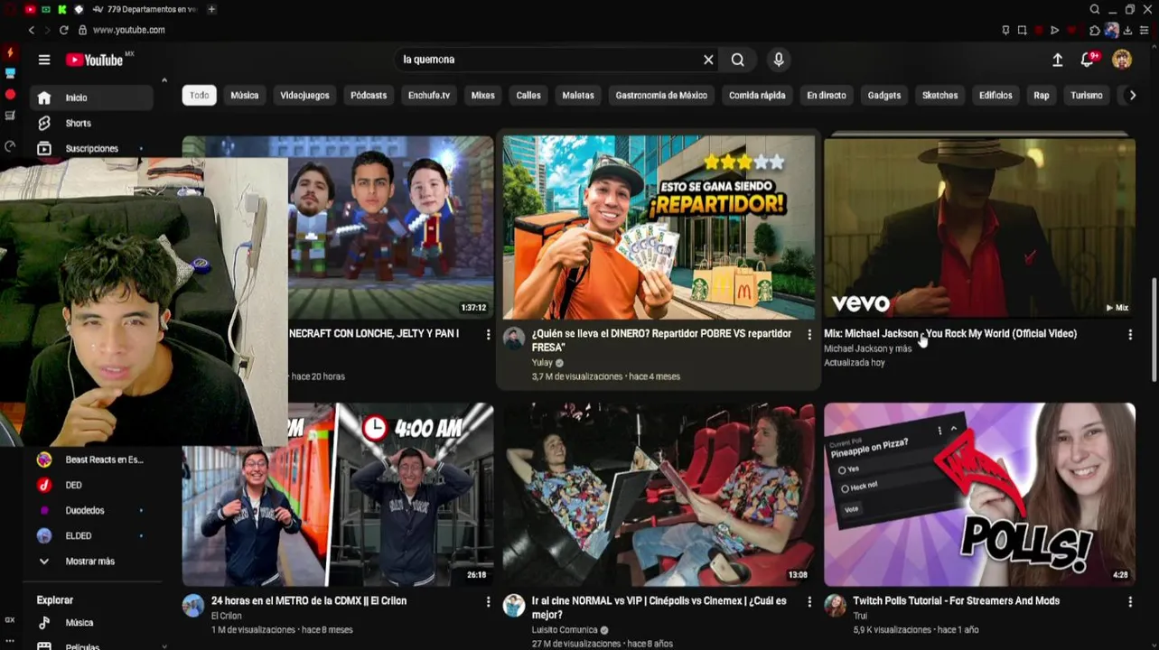Viewport: 1159px width, 650px height.
Task: Select the Gadgets chip
Action: (x=884, y=95)
